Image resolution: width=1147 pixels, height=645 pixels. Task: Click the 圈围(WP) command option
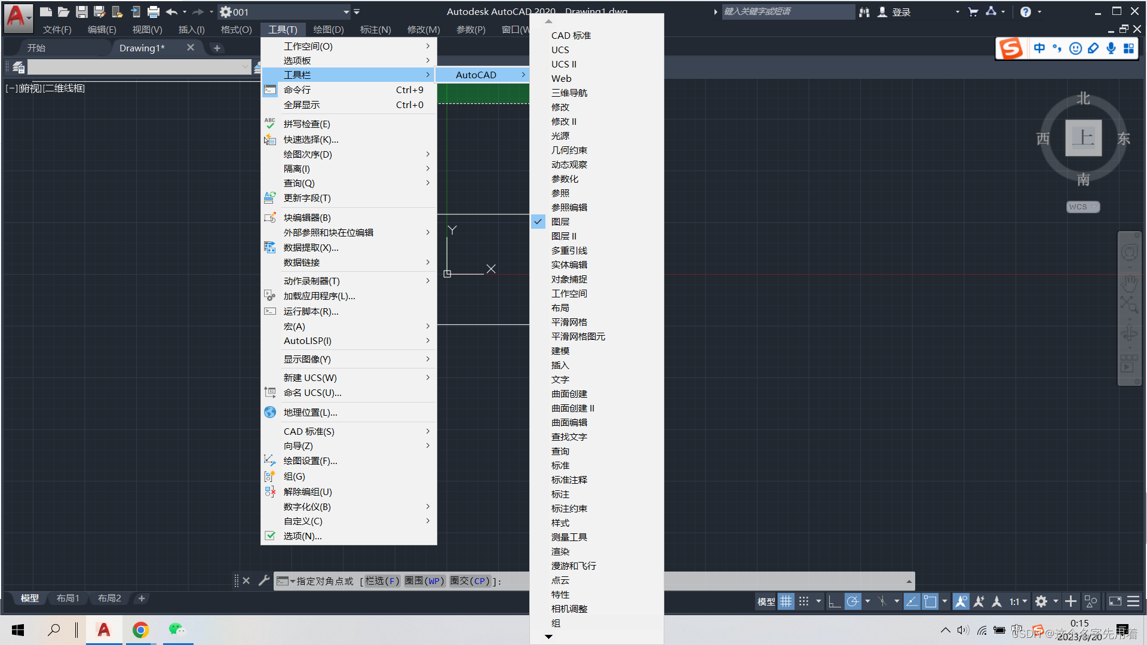425,580
